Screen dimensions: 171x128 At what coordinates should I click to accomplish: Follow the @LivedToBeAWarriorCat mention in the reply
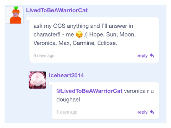(x=89, y=91)
